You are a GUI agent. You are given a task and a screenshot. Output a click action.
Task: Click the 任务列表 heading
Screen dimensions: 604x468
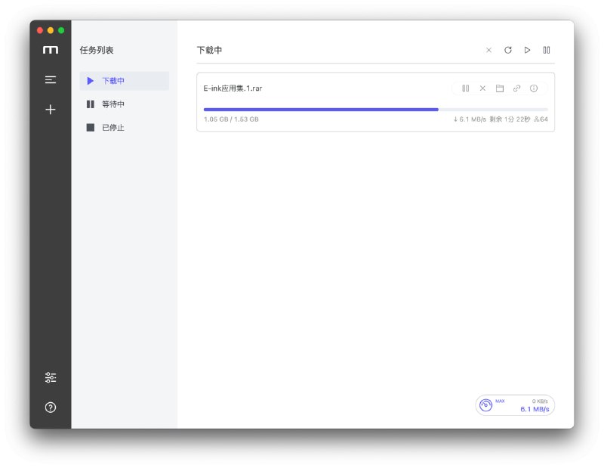pyautogui.click(x=97, y=50)
